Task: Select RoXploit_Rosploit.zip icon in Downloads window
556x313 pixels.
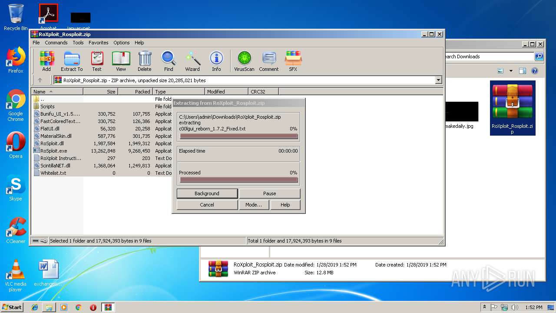Action: pyautogui.click(x=513, y=108)
